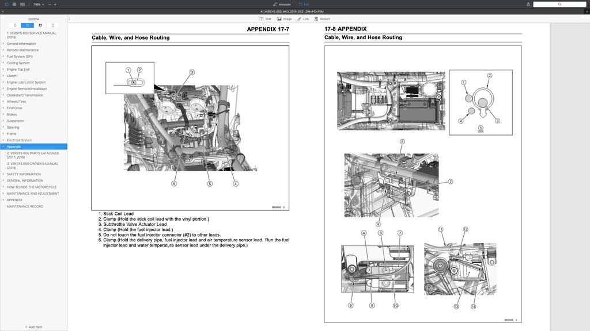Go to MAINTENANCE RECORD in outline
The height and width of the screenshot is (331, 590).
pyautogui.click(x=25, y=206)
